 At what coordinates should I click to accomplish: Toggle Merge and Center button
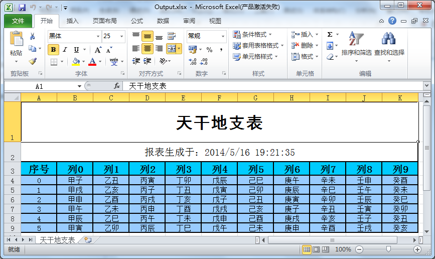(x=172, y=49)
